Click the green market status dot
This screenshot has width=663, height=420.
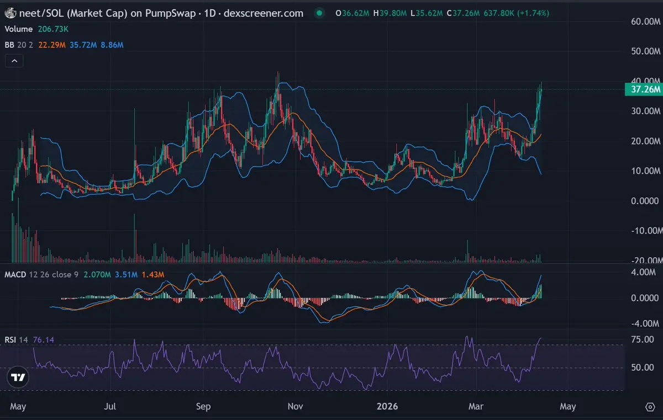[x=319, y=13]
